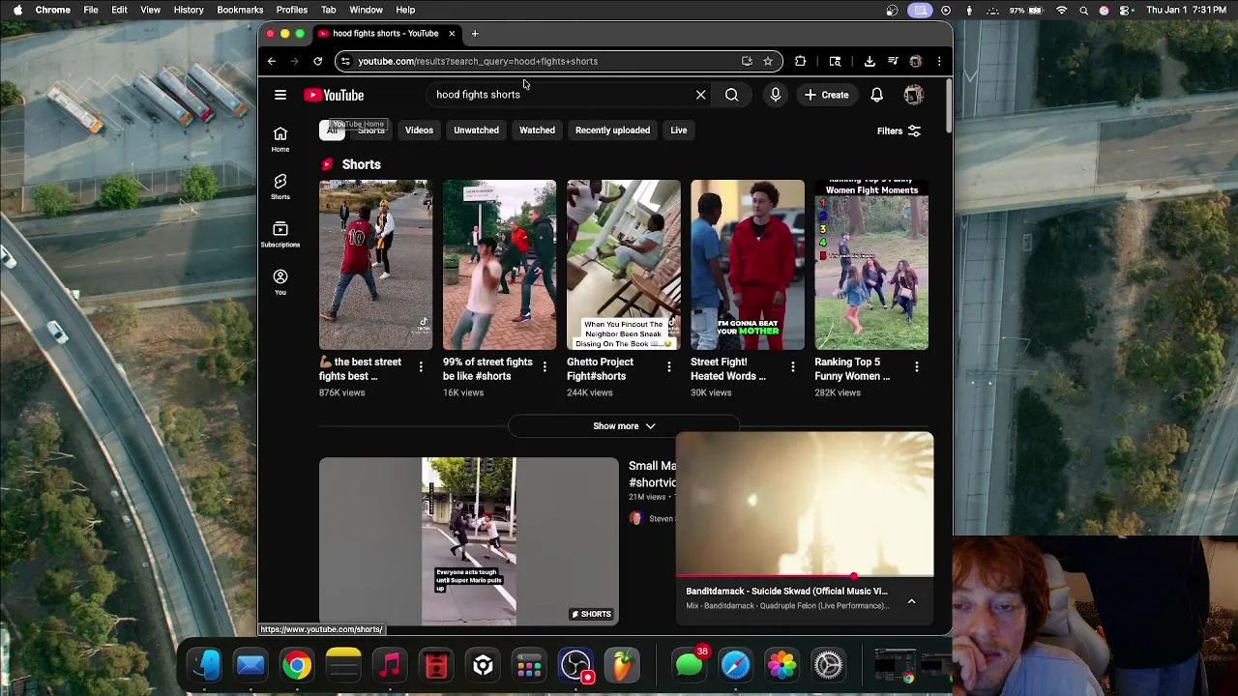This screenshot has width=1238, height=696.
Task: Open the YouTube guide hamburger menu
Action: (280, 95)
